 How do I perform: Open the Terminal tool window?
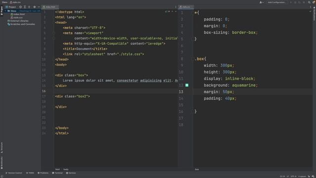coord(57,173)
